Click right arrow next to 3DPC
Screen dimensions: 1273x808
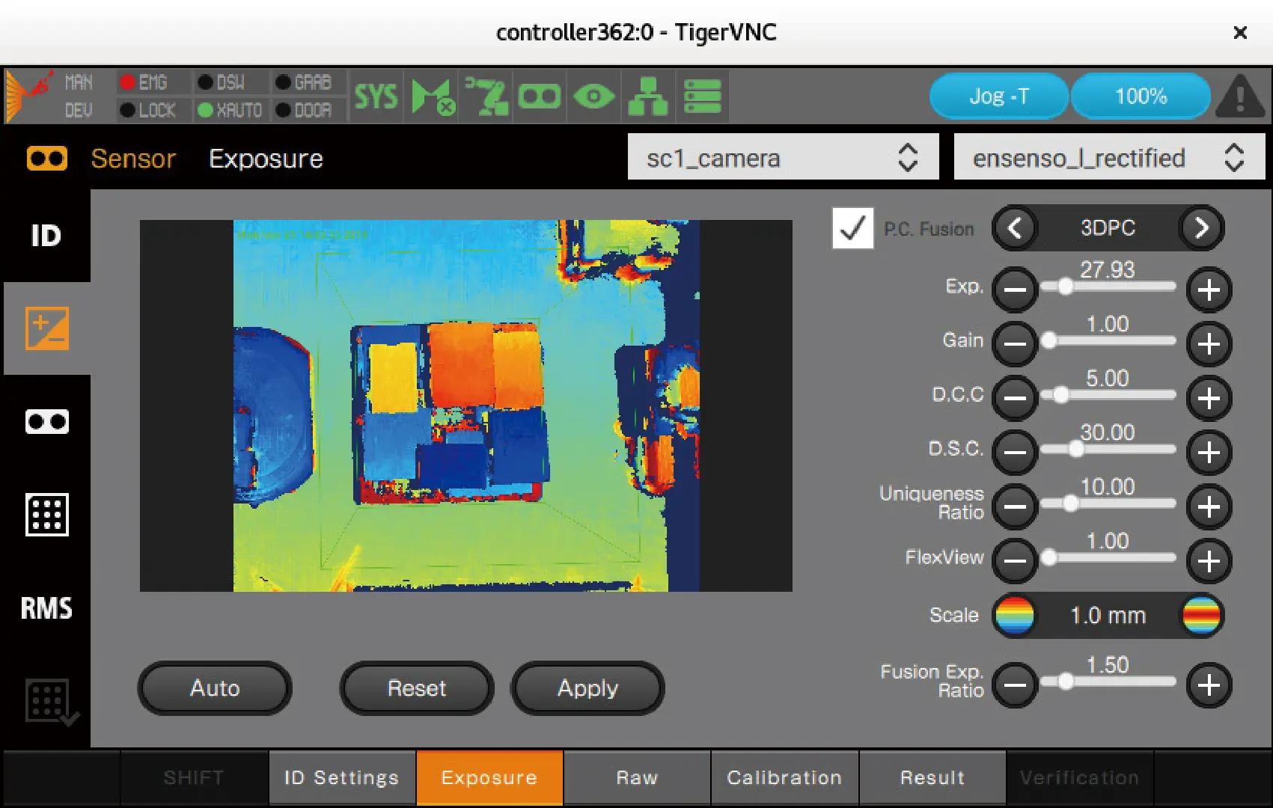1201,228
